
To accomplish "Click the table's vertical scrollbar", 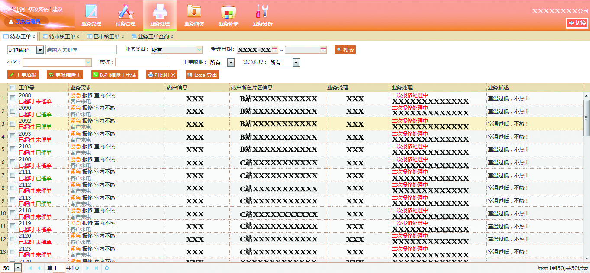I will coord(587,118).
